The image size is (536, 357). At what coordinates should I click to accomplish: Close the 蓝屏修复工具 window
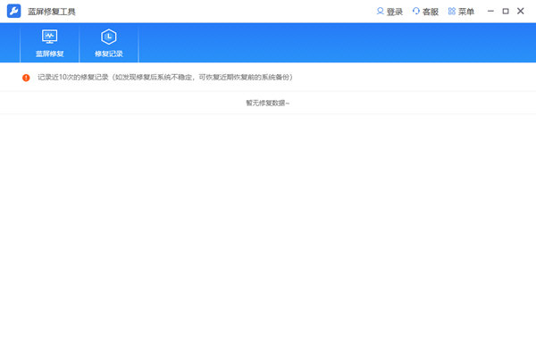pos(521,12)
